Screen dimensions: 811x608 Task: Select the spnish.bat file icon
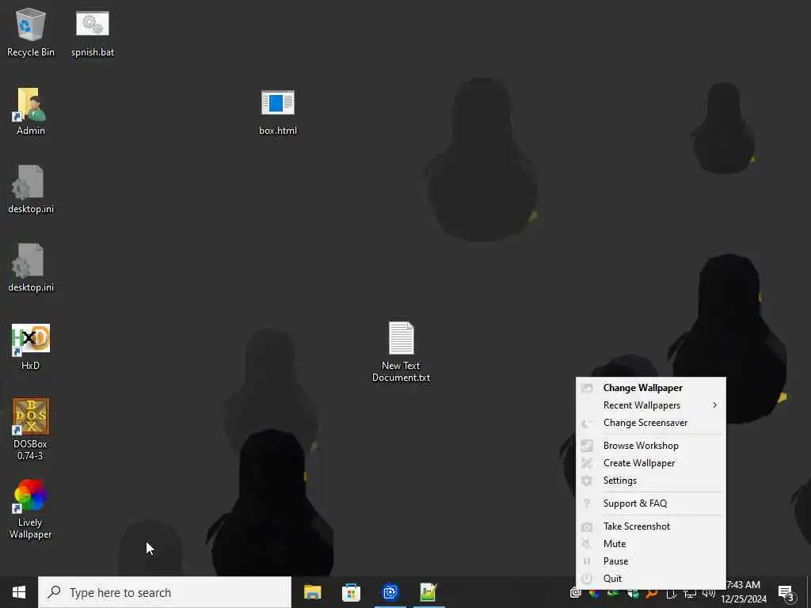[x=93, y=32]
